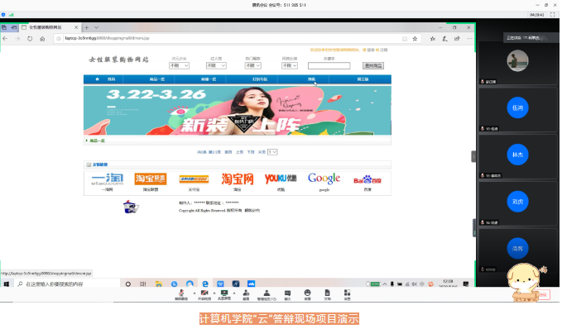Open Edge browser from the taskbar
The image size is (562, 329).
pyautogui.click(x=205, y=284)
